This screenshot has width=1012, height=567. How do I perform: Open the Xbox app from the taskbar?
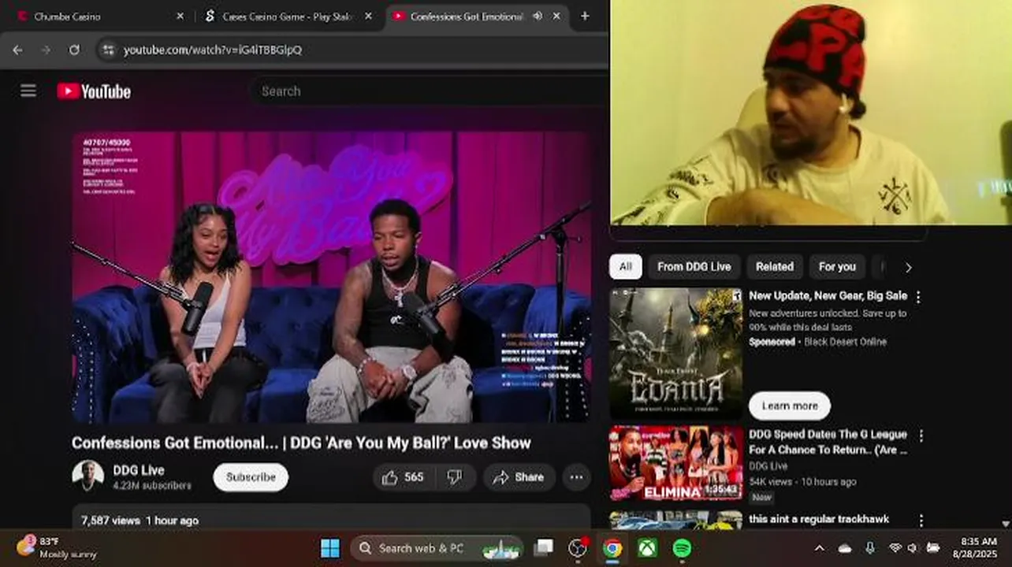[647, 548]
